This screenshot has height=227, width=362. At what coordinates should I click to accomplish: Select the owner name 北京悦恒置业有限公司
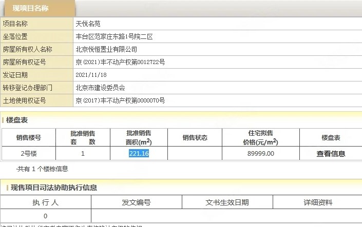(x=106, y=49)
